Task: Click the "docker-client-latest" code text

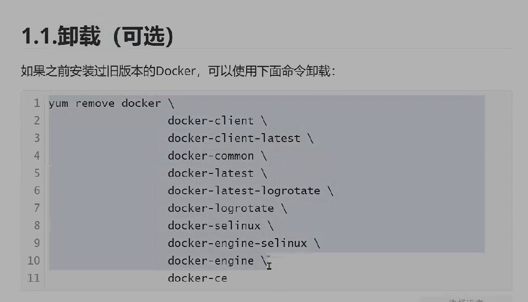Action: point(234,138)
